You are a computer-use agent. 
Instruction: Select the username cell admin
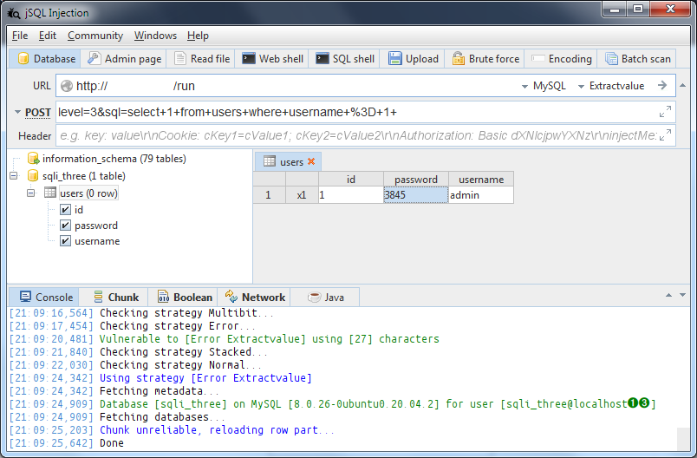[481, 195]
